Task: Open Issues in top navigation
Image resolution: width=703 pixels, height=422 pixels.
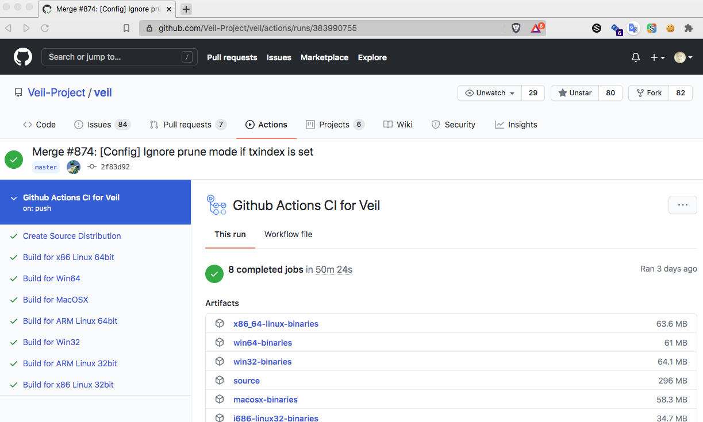Action: click(279, 57)
